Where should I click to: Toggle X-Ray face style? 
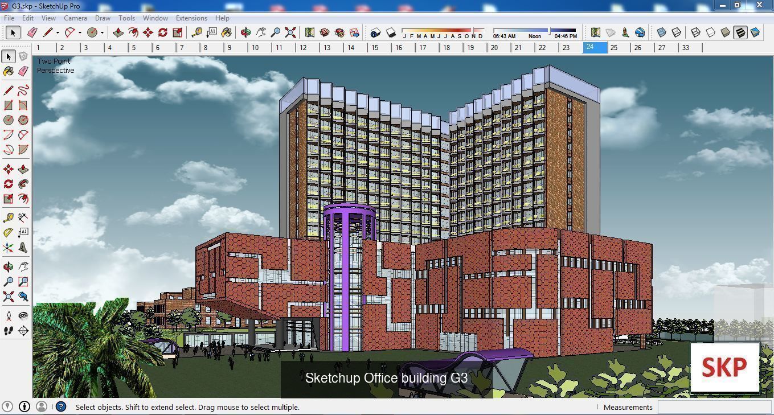pyautogui.click(x=661, y=32)
